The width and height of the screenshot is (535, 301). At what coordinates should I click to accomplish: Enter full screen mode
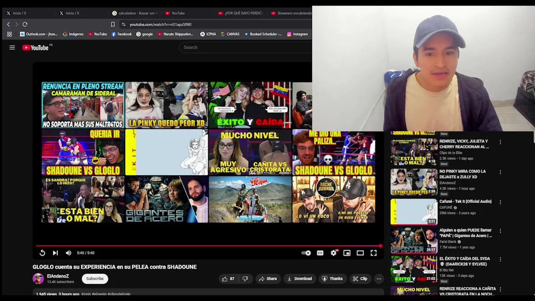374,253
